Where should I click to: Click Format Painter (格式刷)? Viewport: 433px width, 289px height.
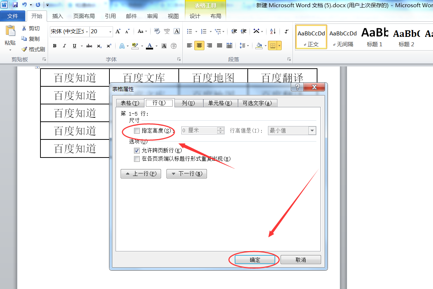click(x=33, y=49)
